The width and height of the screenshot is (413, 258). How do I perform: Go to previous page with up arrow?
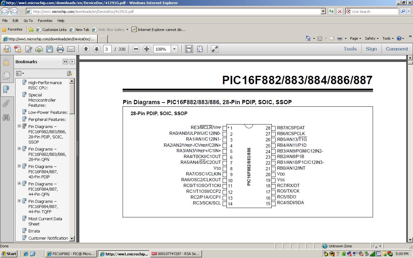(86, 49)
